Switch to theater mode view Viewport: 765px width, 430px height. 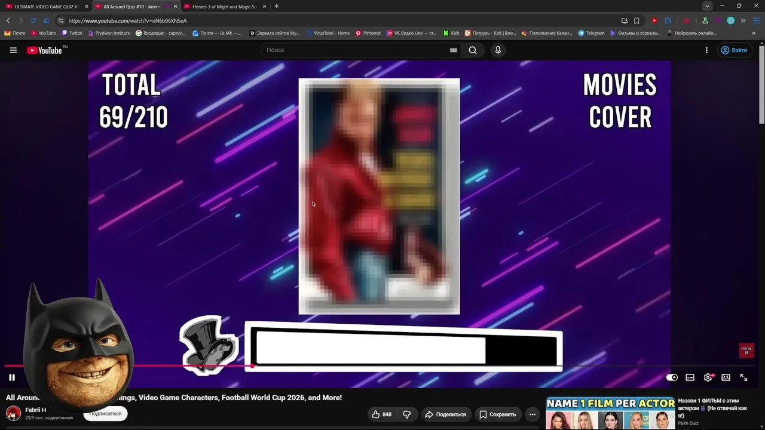[x=726, y=377]
